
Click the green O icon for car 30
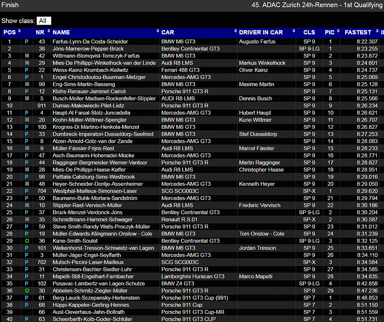click(27, 291)
